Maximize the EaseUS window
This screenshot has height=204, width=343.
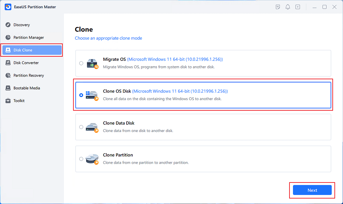pyautogui.click(x=324, y=7)
